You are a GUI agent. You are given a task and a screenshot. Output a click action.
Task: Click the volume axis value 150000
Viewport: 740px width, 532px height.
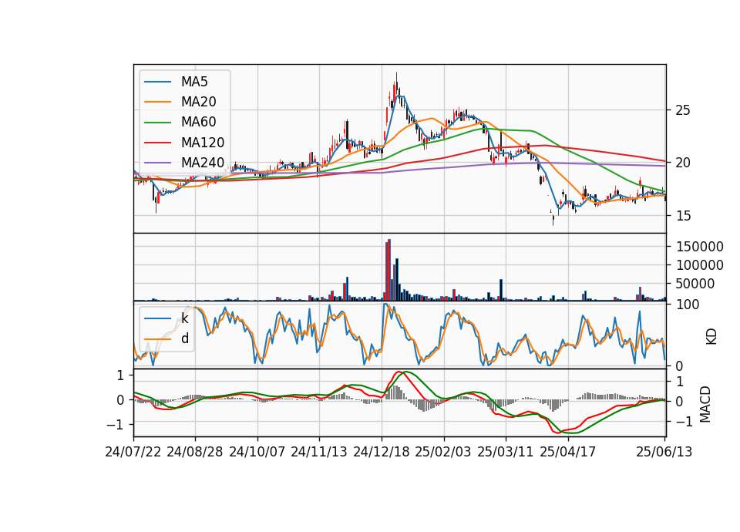point(700,247)
